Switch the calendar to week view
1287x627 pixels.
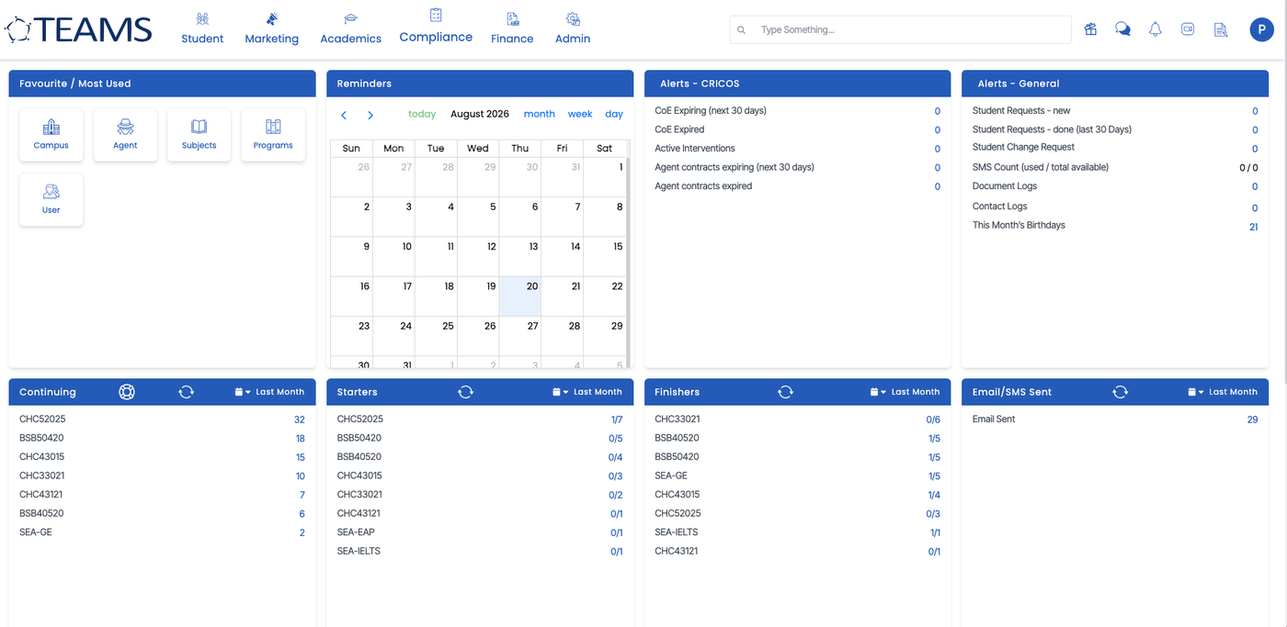click(x=580, y=114)
